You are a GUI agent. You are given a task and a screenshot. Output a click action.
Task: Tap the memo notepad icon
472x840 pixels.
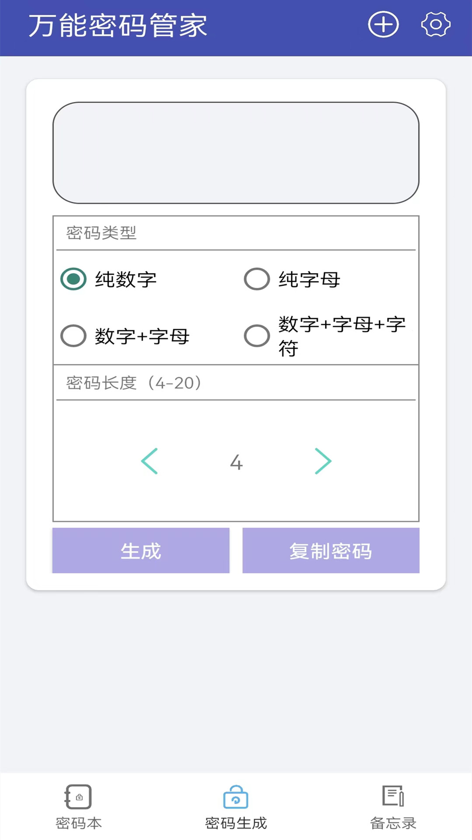coord(393,796)
